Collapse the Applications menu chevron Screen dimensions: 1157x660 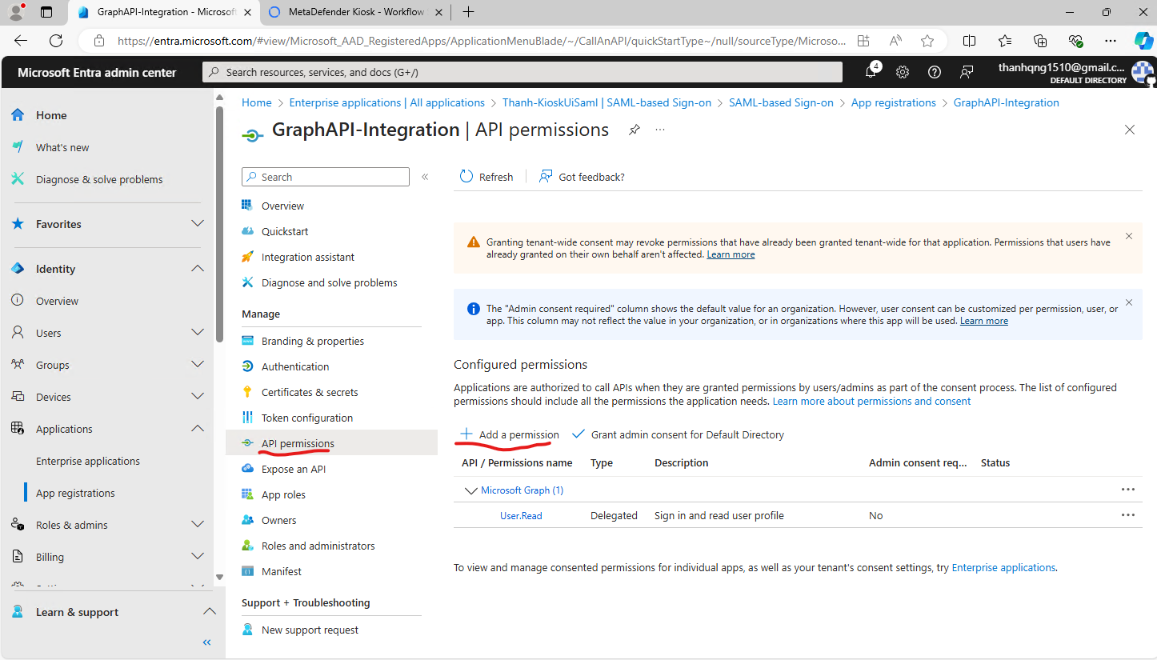click(x=198, y=429)
